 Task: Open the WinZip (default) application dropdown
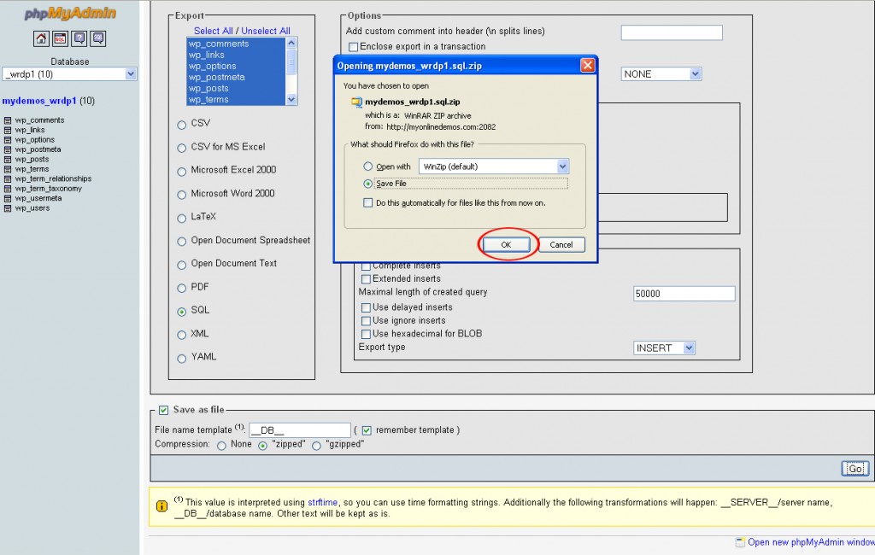(x=494, y=166)
